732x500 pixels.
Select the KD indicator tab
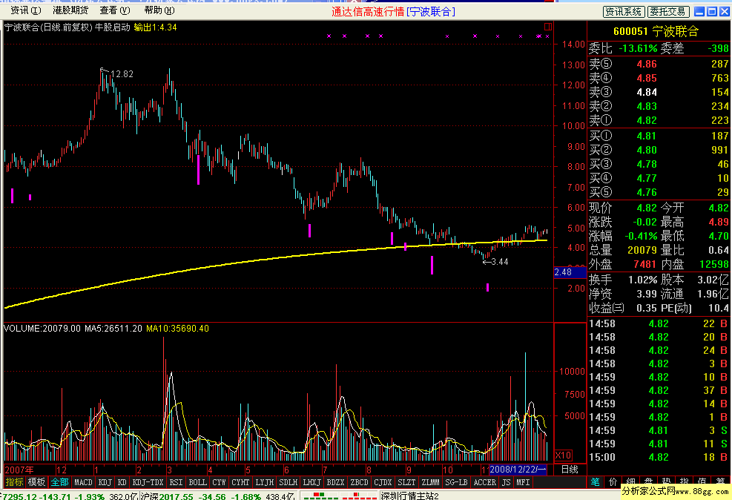(122, 482)
